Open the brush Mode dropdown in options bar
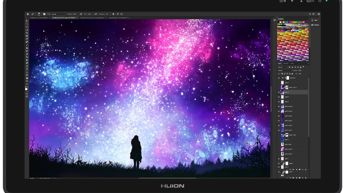The image size is (343, 193). click(x=59, y=14)
